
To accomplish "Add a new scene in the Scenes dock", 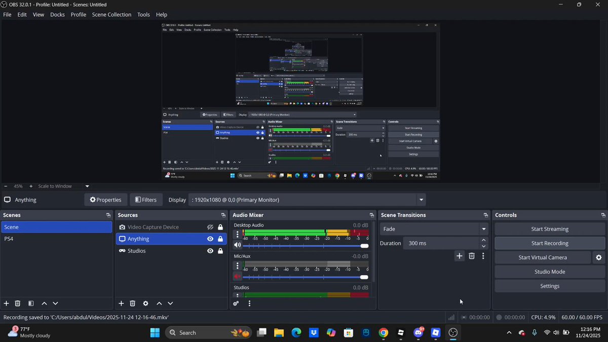I will tap(6, 303).
